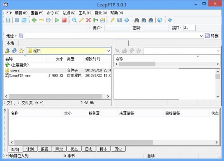Click the blue book help icon
The image size is (224, 161).
click(x=170, y=20)
